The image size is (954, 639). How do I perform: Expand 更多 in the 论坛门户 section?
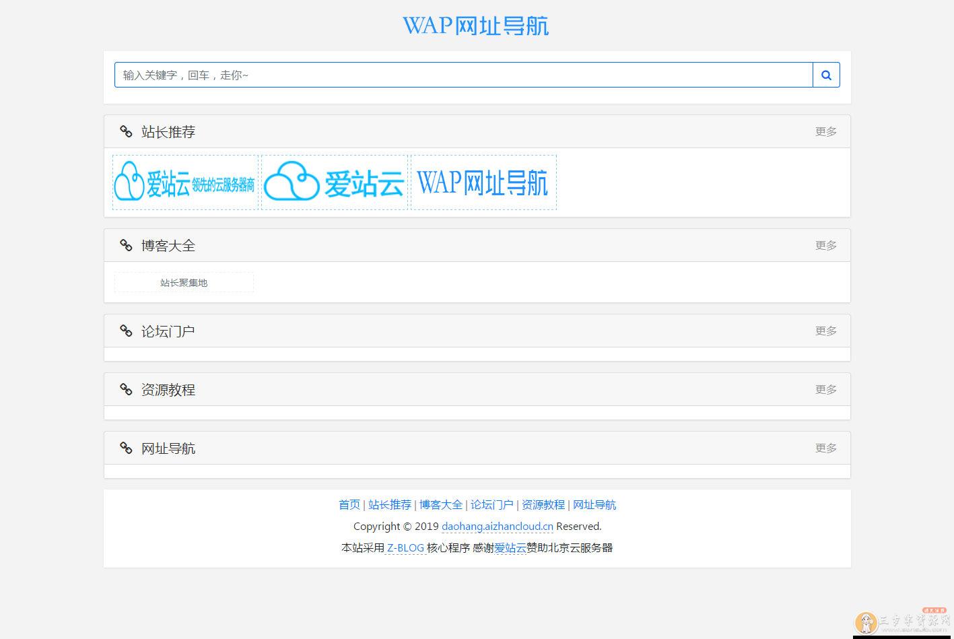point(825,331)
